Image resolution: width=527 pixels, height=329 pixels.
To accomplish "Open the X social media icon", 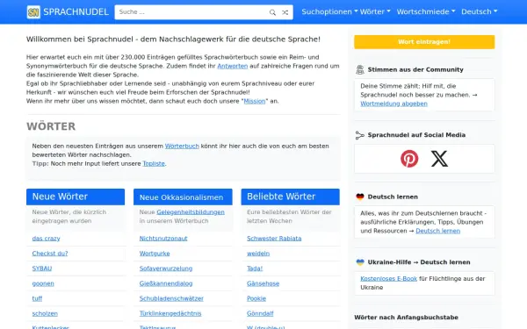I will [x=439, y=159].
